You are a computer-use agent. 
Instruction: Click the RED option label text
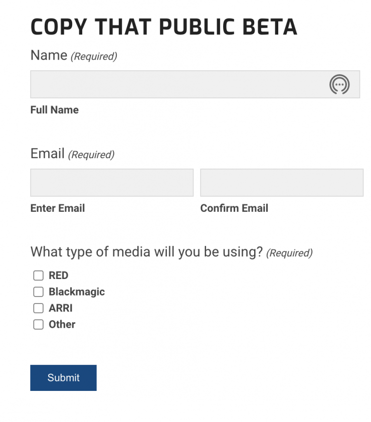(58, 275)
